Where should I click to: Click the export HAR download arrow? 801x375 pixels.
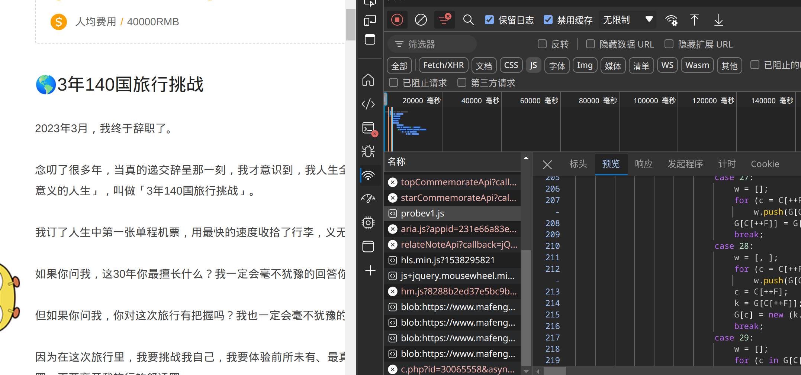pos(718,20)
